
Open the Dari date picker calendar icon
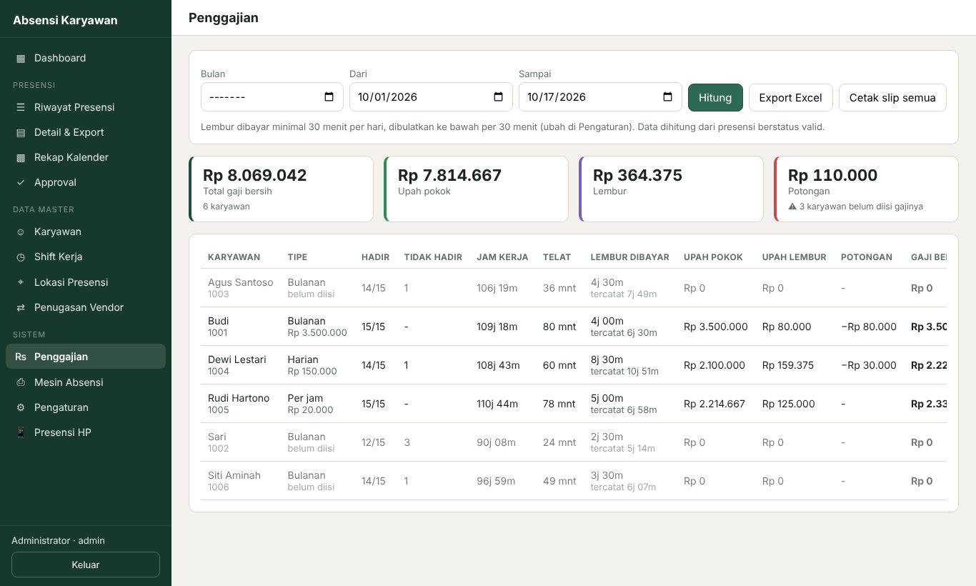click(x=498, y=97)
